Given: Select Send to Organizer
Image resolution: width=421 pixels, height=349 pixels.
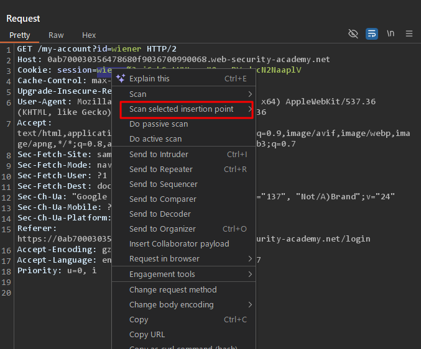Looking at the screenshot, I should pyautogui.click(x=183, y=229).
